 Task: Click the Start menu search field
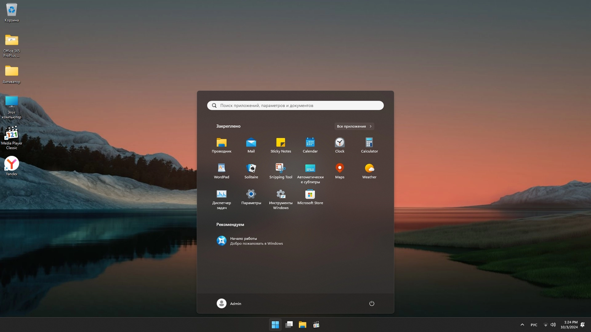point(295,105)
